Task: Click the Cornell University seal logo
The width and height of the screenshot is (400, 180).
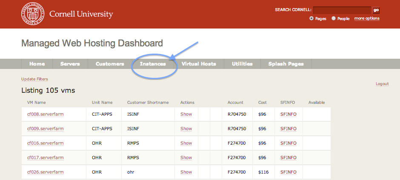Action: (x=33, y=14)
